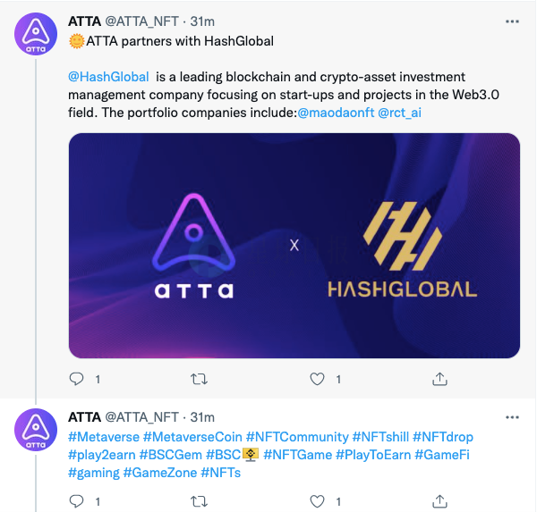Open the #NFTCommunity hashtag
This screenshot has height=512, width=537.
297,437
